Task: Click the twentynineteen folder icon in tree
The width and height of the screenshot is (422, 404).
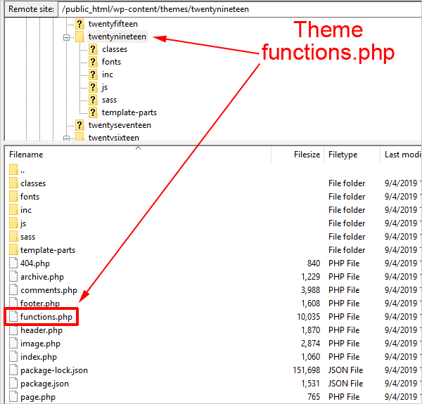Action: [79, 37]
